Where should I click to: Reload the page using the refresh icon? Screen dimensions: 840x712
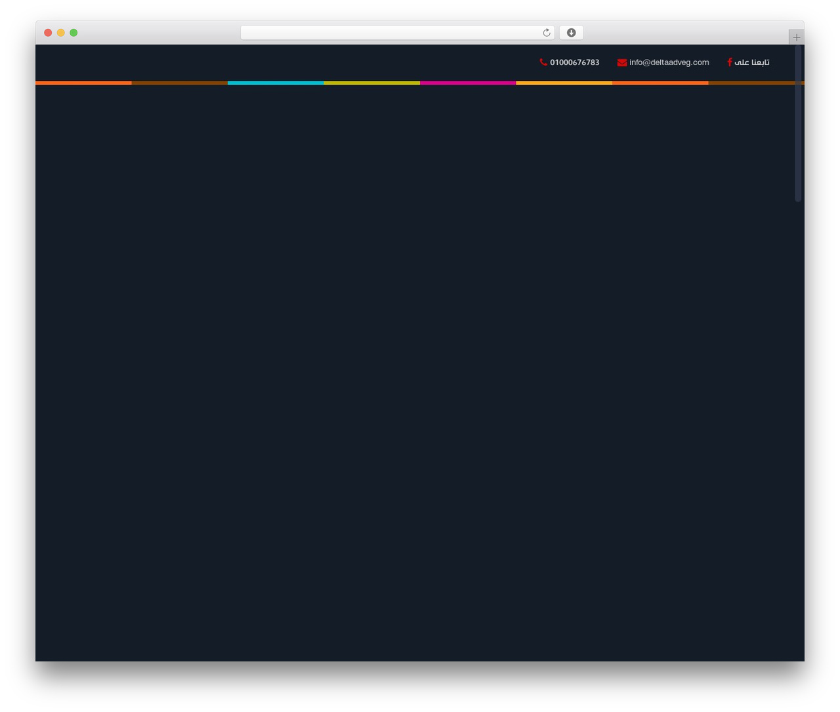[546, 33]
